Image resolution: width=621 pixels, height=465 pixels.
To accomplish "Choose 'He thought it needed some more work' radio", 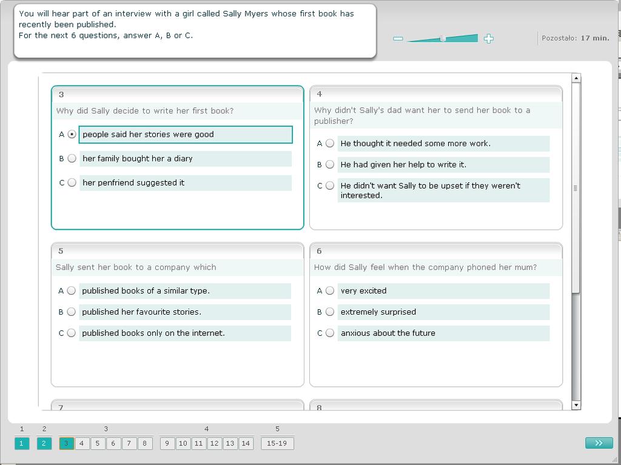I will click(x=330, y=144).
